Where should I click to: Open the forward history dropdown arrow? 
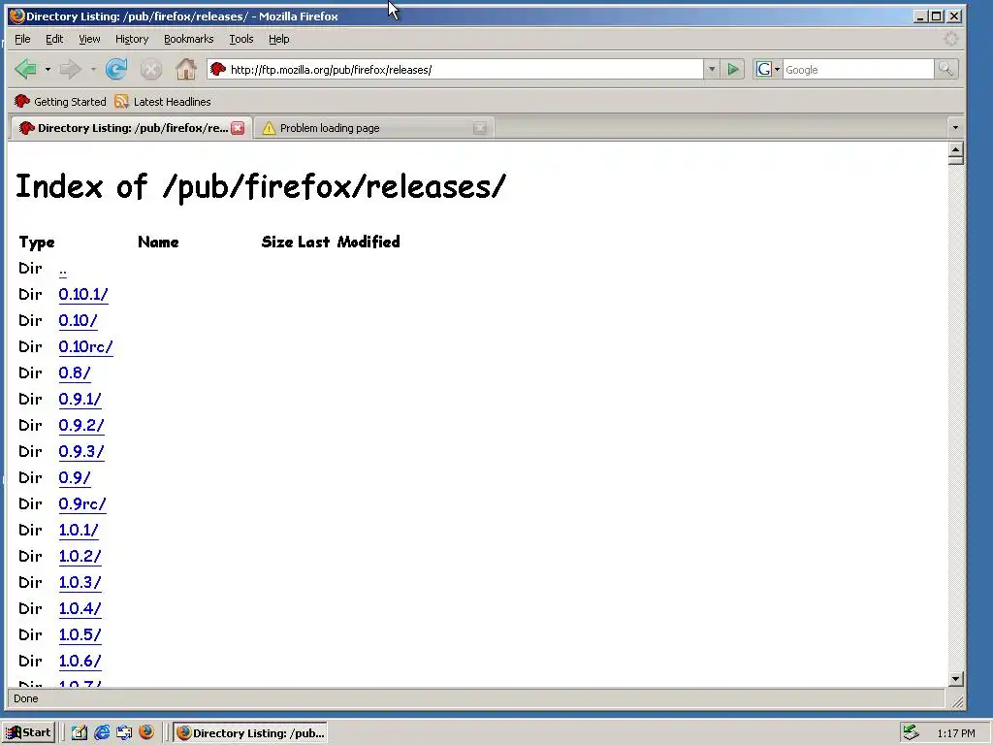(93, 70)
